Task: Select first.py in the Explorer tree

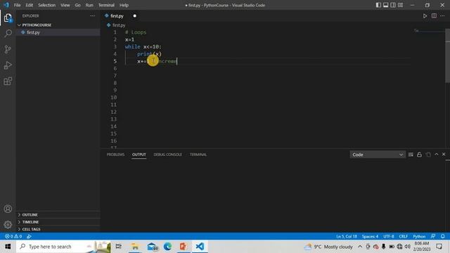Action: coord(58,32)
